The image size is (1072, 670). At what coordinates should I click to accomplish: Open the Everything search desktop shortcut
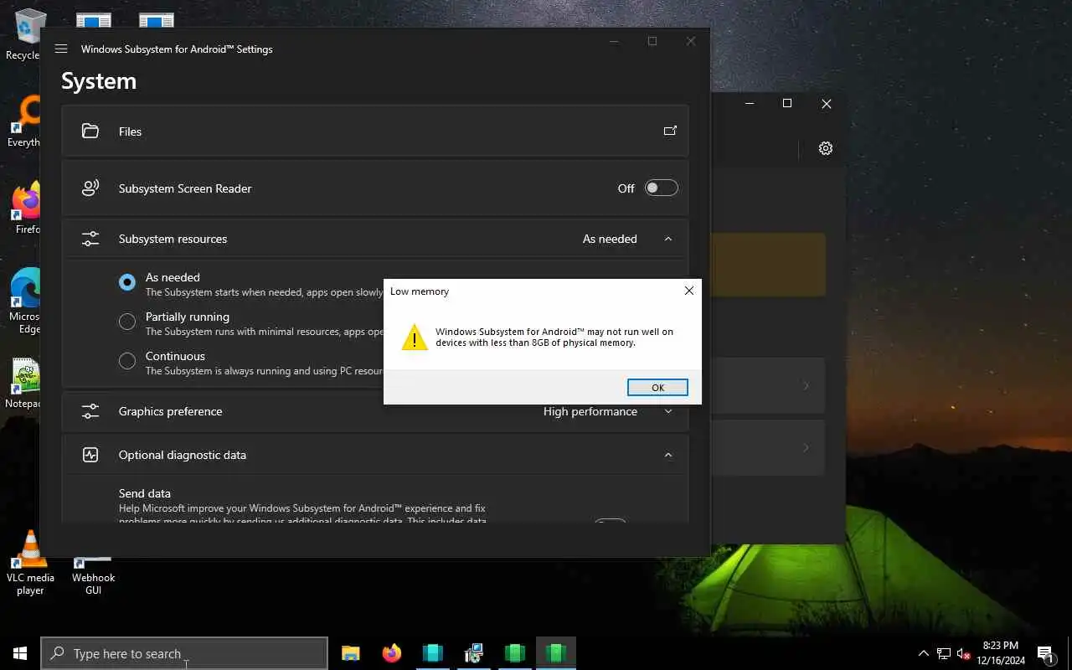point(25,121)
